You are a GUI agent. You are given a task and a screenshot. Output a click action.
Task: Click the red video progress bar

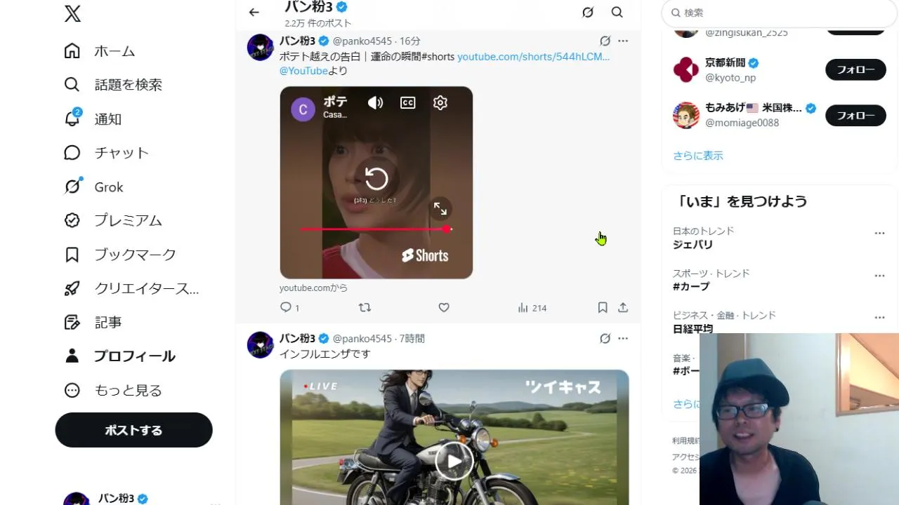(x=376, y=229)
